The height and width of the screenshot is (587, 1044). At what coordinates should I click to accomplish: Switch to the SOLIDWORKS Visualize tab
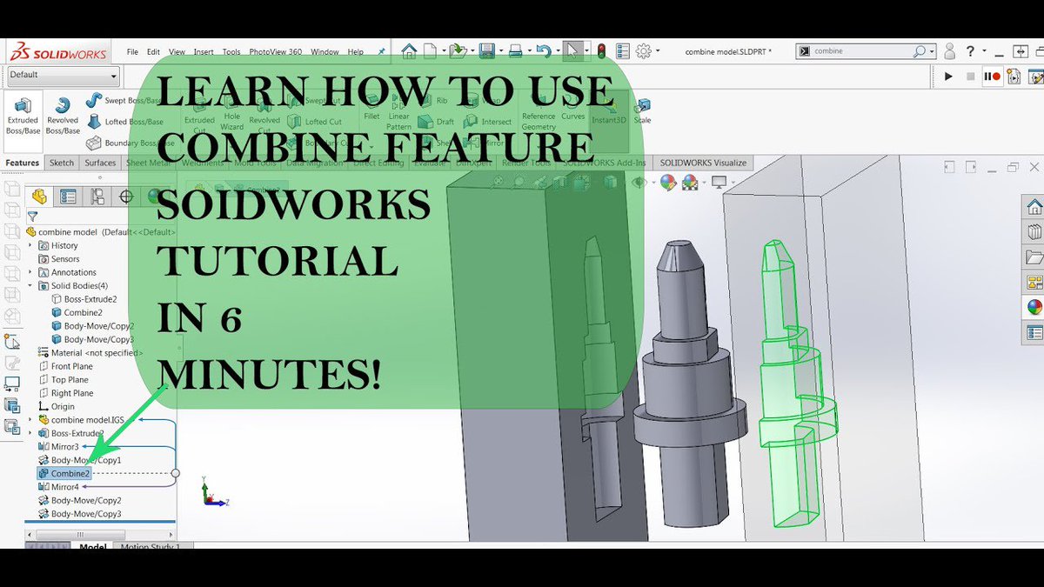(702, 163)
